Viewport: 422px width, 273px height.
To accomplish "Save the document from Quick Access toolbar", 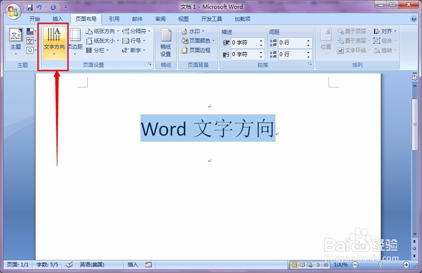I will click(x=30, y=7).
